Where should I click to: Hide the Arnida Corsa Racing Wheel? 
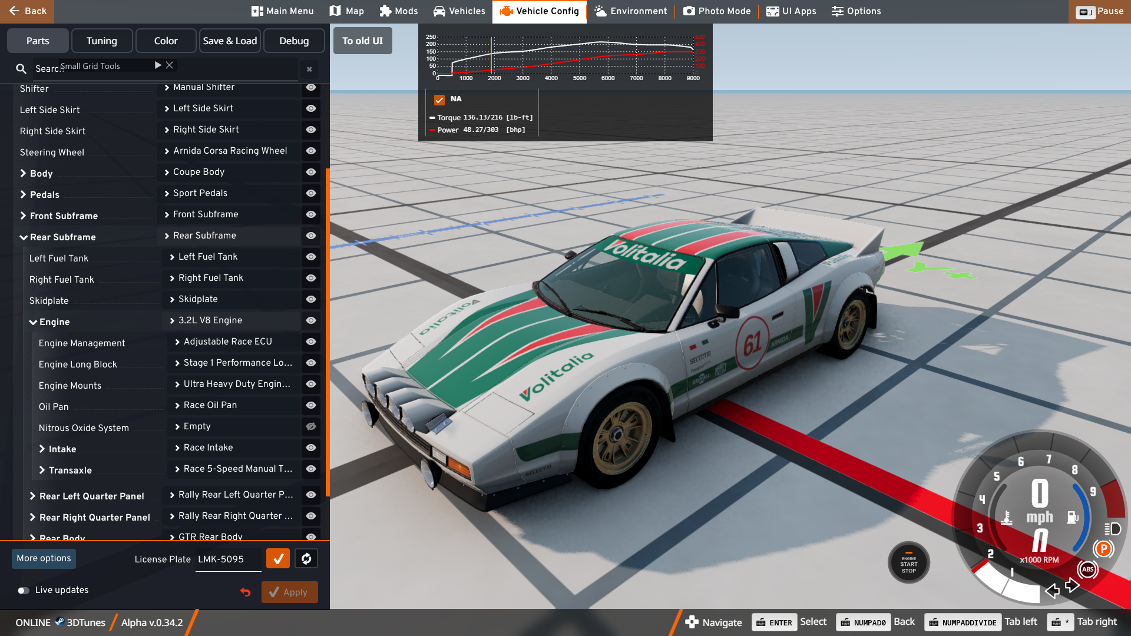pyautogui.click(x=311, y=151)
